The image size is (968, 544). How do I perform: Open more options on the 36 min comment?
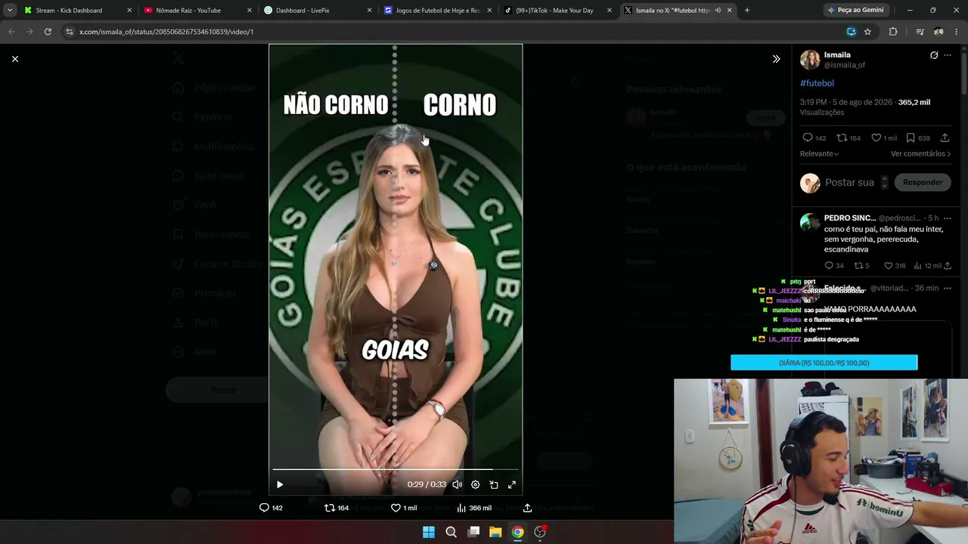pyautogui.click(x=948, y=289)
